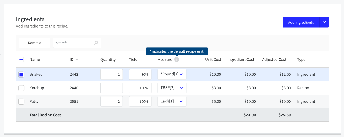The height and width of the screenshot is (137, 344).
Task: Click the Ketchup yield 100% field
Action: tap(140, 88)
